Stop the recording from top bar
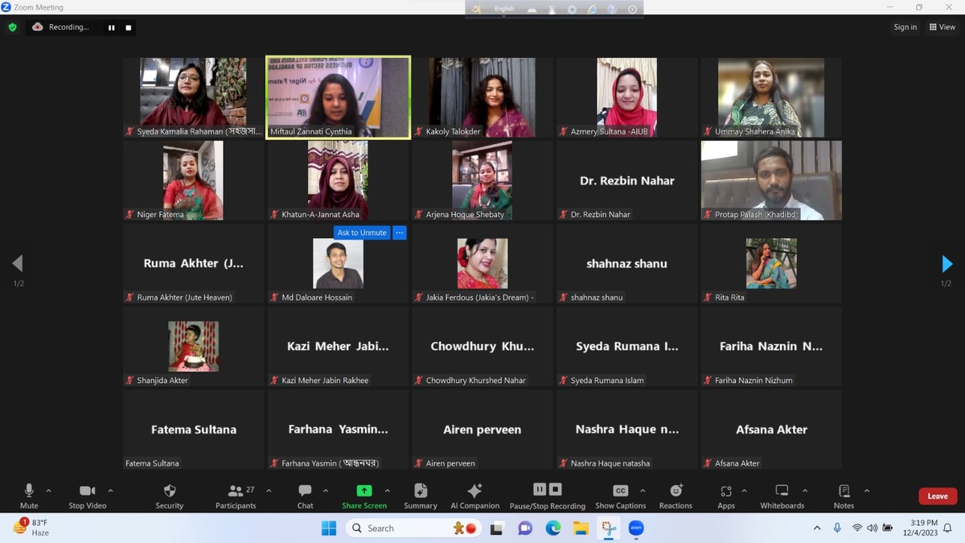 point(129,27)
